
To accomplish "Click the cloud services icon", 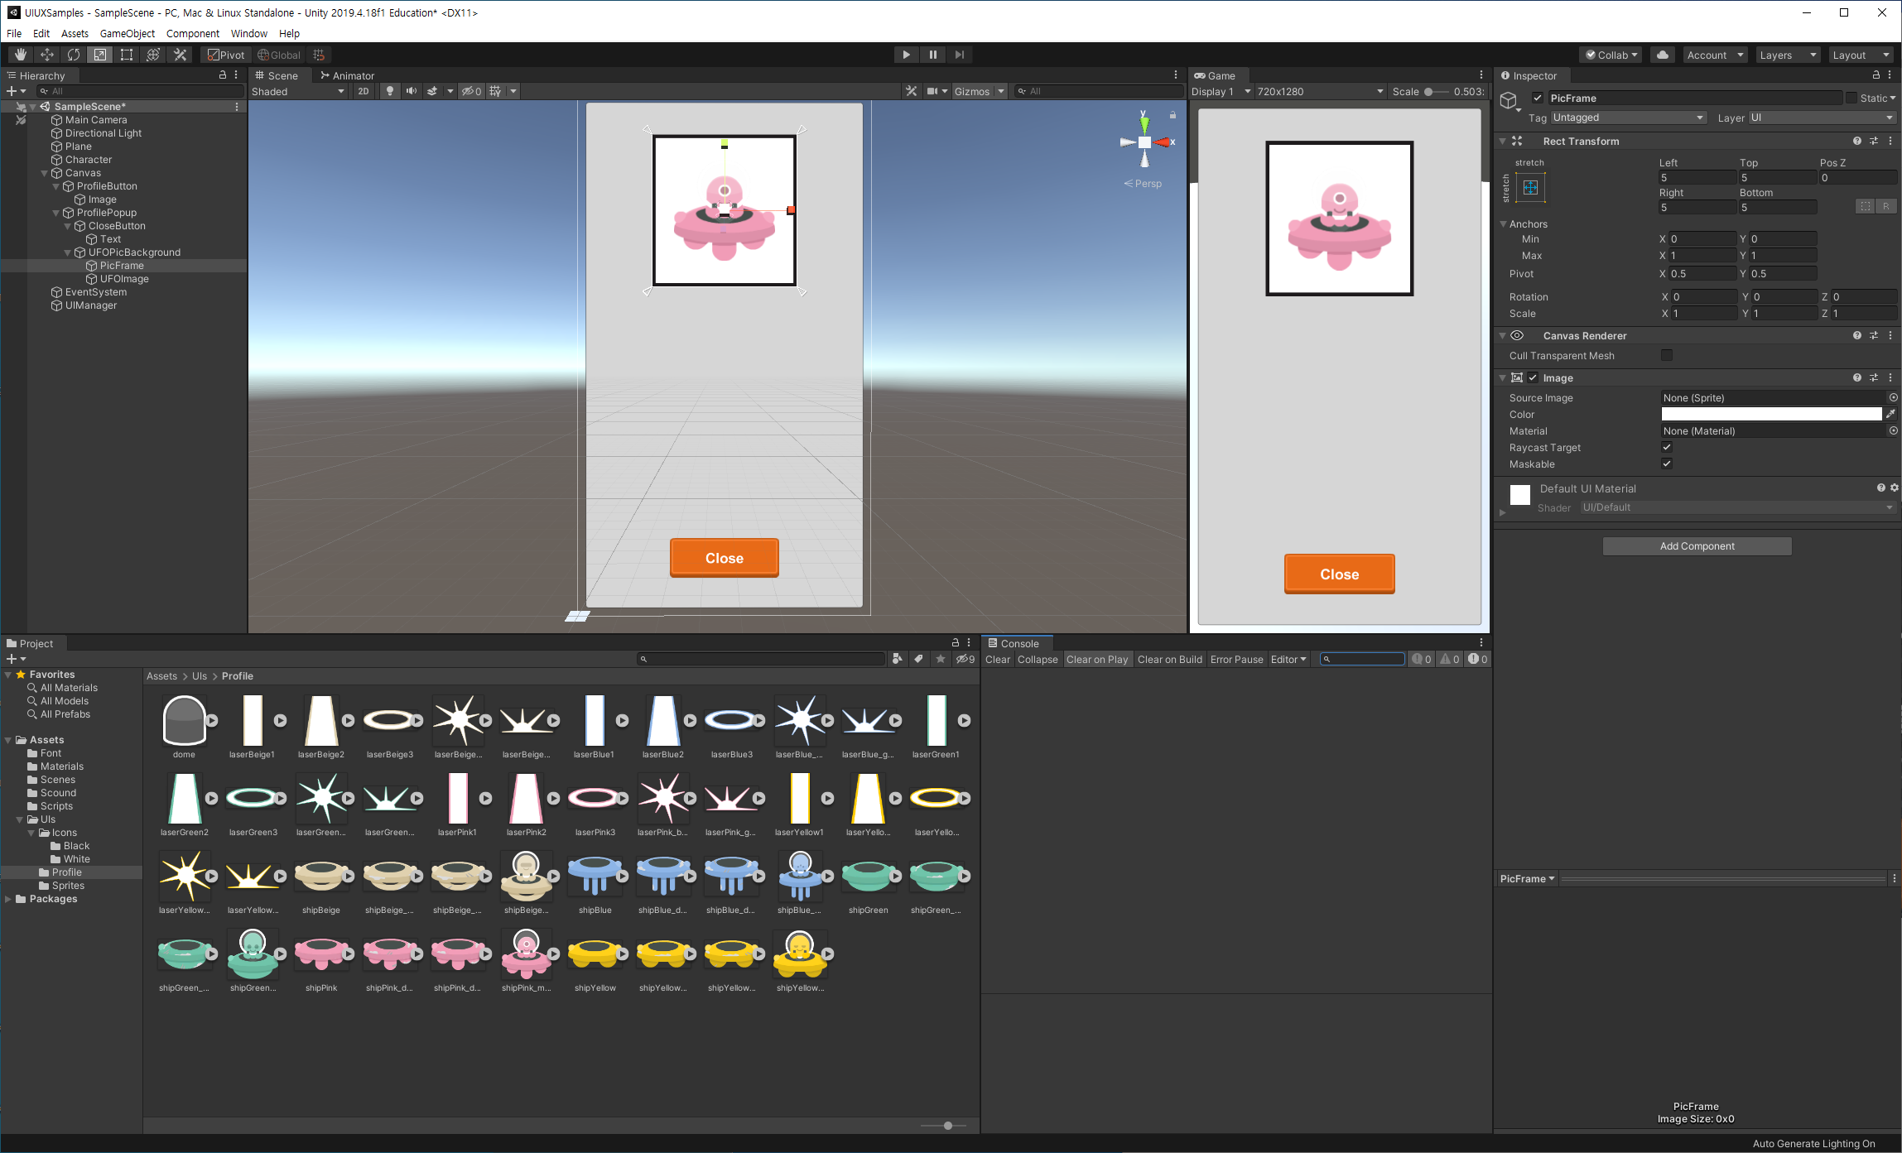I will pyautogui.click(x=1662, y=55).
